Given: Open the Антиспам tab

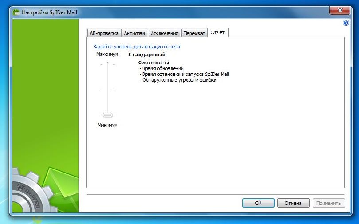Looking at the screenshot, I should pyautogui.click(x=134, y=33).
